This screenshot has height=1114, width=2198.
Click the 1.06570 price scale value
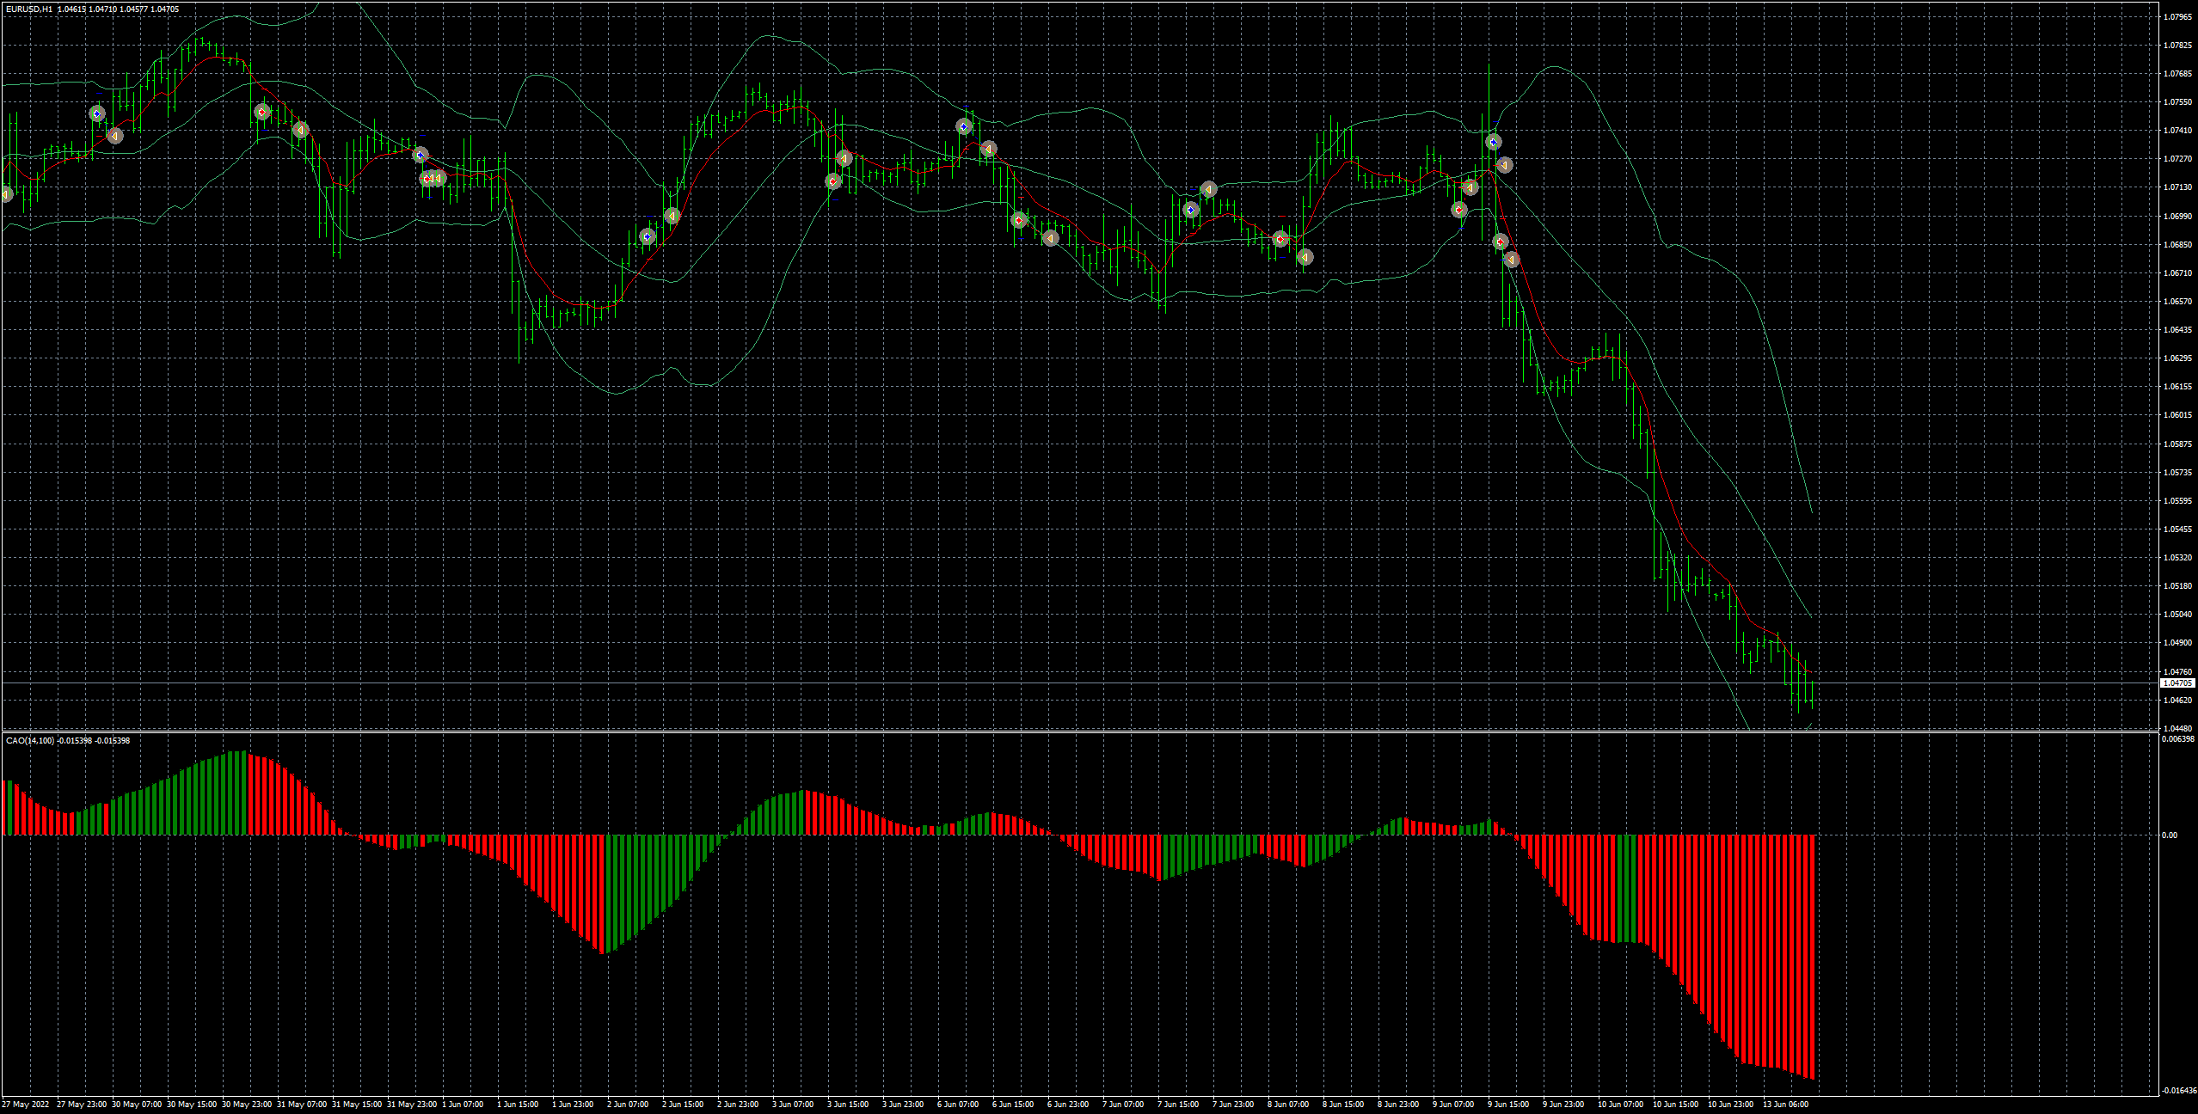[x=2177, y=302]
